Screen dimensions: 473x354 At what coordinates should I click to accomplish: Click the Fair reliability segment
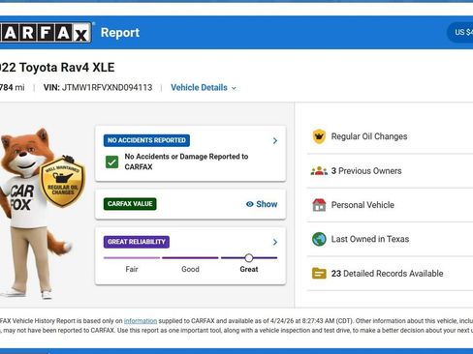tap(132, 258)
